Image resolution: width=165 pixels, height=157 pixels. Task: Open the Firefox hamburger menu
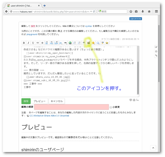(156, 11)
